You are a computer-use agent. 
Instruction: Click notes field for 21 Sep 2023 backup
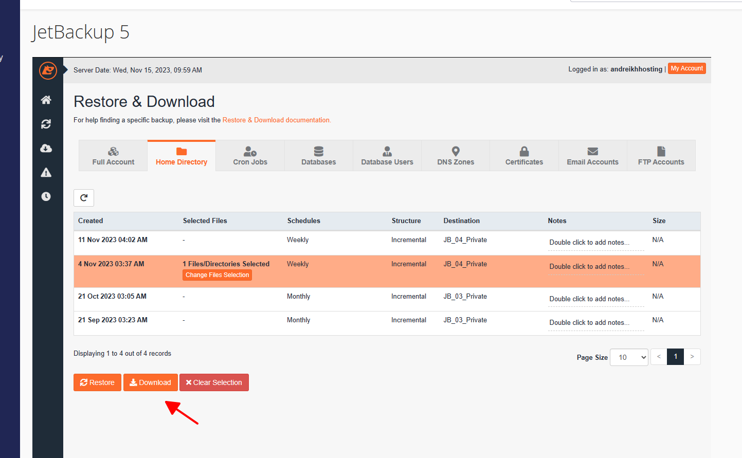596,323
